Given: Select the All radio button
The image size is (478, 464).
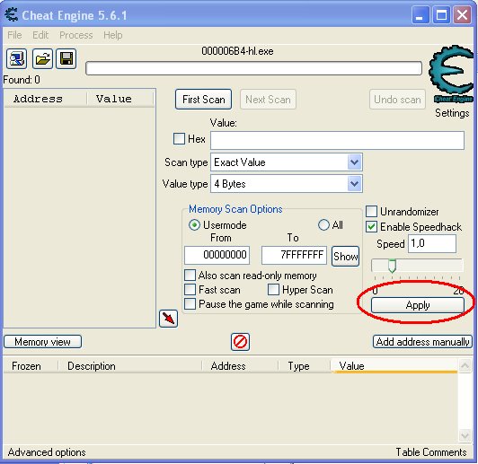Looking at the screenshot, I should click(323, 225).
